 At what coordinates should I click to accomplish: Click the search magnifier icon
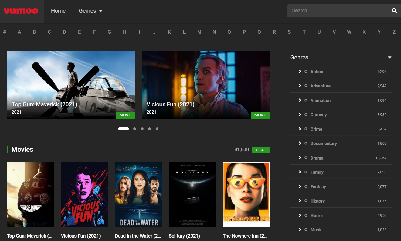click(394, 10)
